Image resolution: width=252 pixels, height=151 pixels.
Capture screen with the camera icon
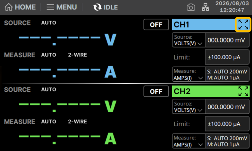click(191, 7)
